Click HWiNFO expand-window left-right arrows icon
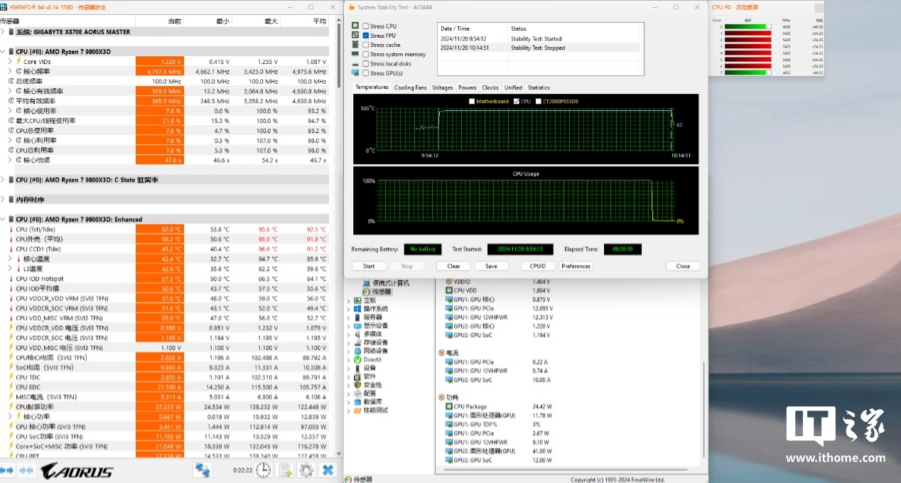This screenshot has height=483, width=901. [7, 470]
